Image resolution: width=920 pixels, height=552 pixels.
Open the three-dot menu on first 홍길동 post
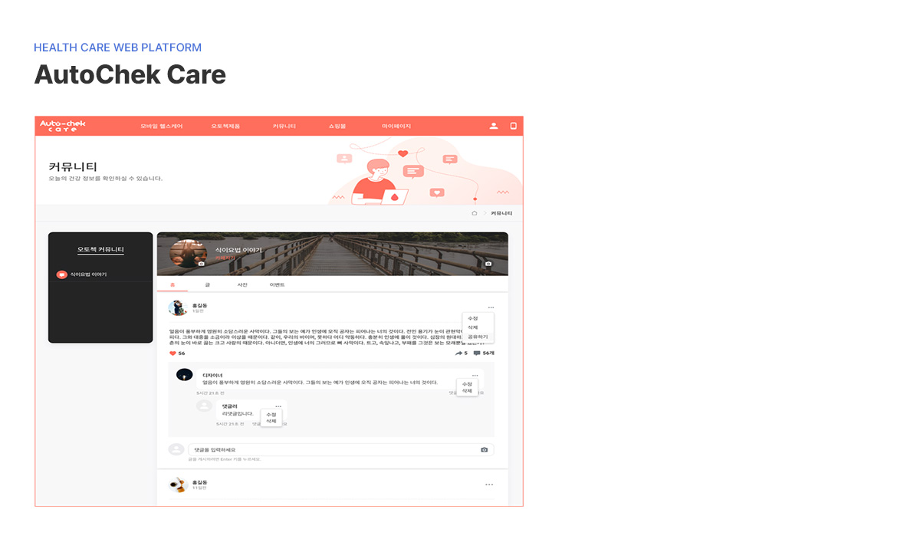click(491, 307)
